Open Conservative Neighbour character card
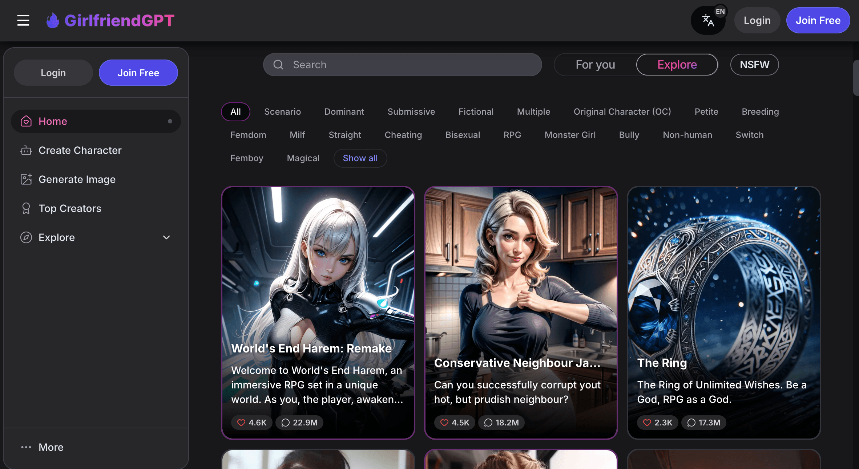Image resolution: width=859 pixels, height=469 pixels. tap(521, 313)
